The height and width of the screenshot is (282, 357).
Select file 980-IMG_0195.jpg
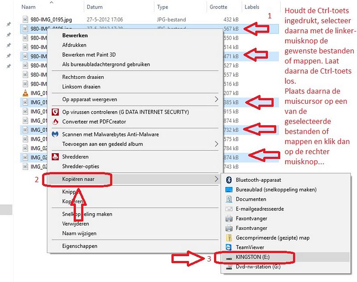[x=51, y=20]
